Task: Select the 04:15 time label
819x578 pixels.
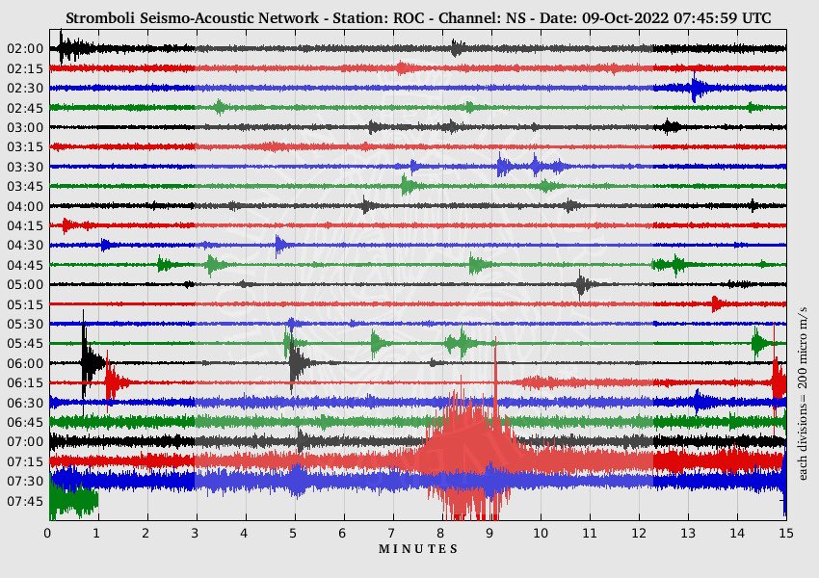Action: click(x=25, y=226)
